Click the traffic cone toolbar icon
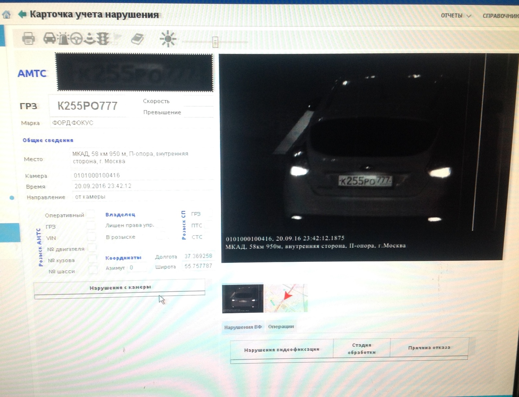This screenshot has width=519, height=397. point(90,39)
